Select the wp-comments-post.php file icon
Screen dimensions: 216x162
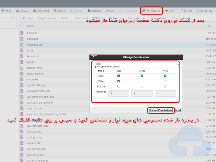(x=22, y=97)
